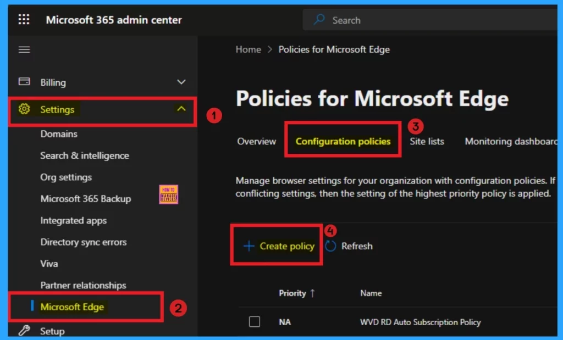Collapse the Settings section chevron

[181, 109]
